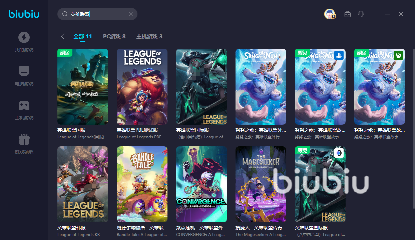Open the toolbox briefcase icon
The image size is (415, 240).
pyautogui.click(x=348, y=14)
